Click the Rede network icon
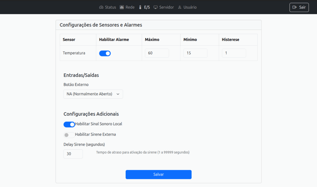The image size is (317, 187). click(x=122, y=7)
